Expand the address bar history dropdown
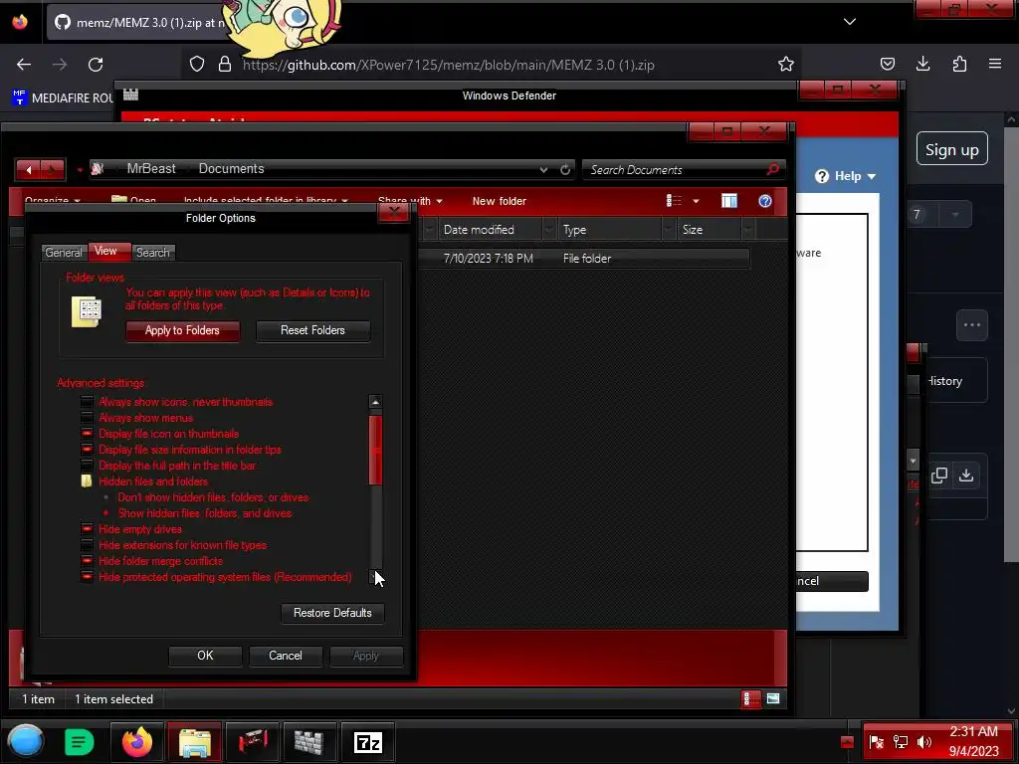The image size is (1019, 764). pos(543,169)
